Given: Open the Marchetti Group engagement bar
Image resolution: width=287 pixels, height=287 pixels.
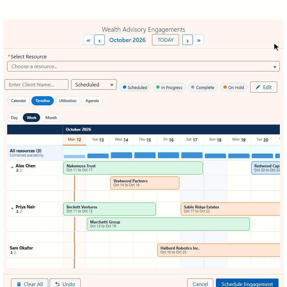Looking at the screenshot, I should click(x=168, y=224).
